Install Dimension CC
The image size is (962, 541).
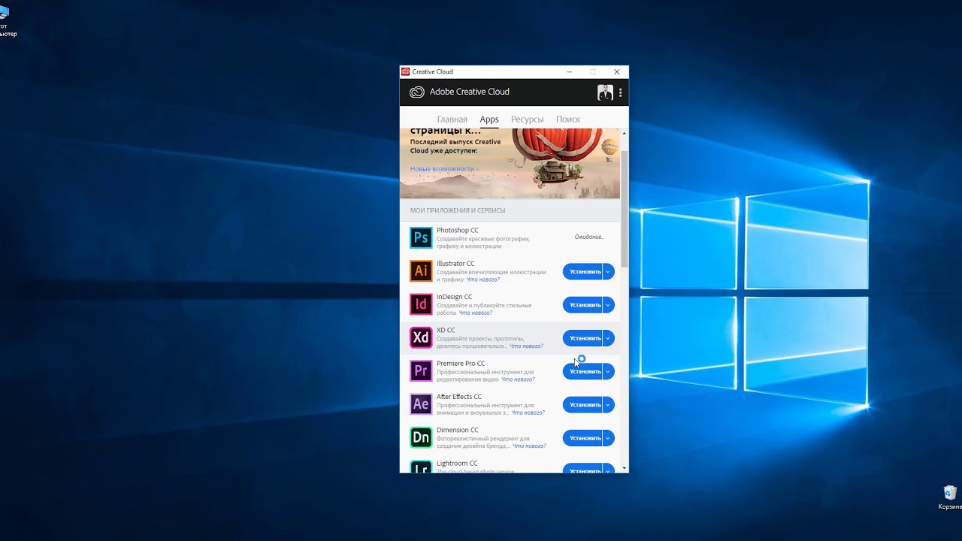point(583,438)
